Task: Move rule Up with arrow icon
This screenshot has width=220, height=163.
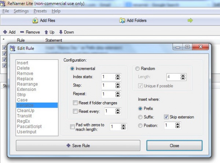Action: [46, 32]
